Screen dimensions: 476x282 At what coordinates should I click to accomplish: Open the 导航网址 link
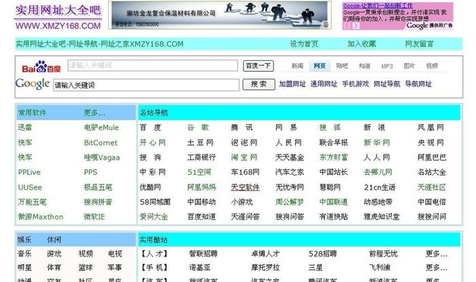pyautogui.click(x=418, y=84)
